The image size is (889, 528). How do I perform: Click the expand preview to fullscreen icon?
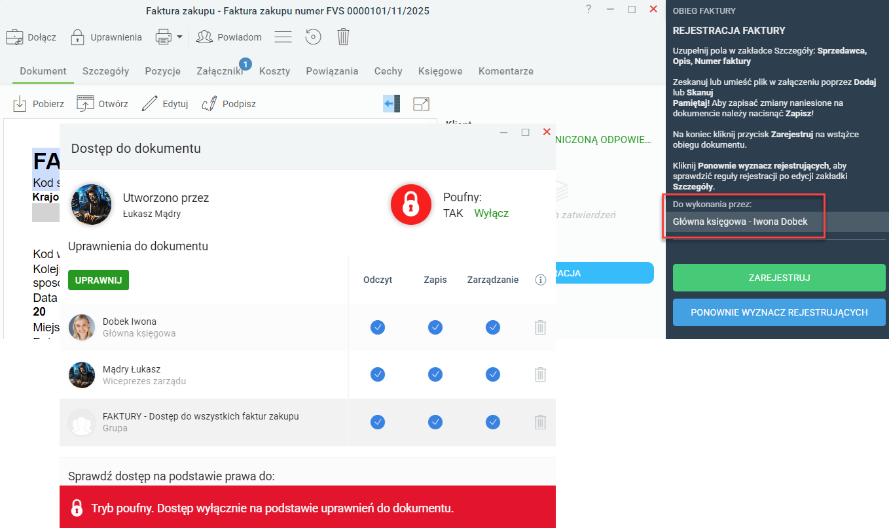(x=421, y=103)
